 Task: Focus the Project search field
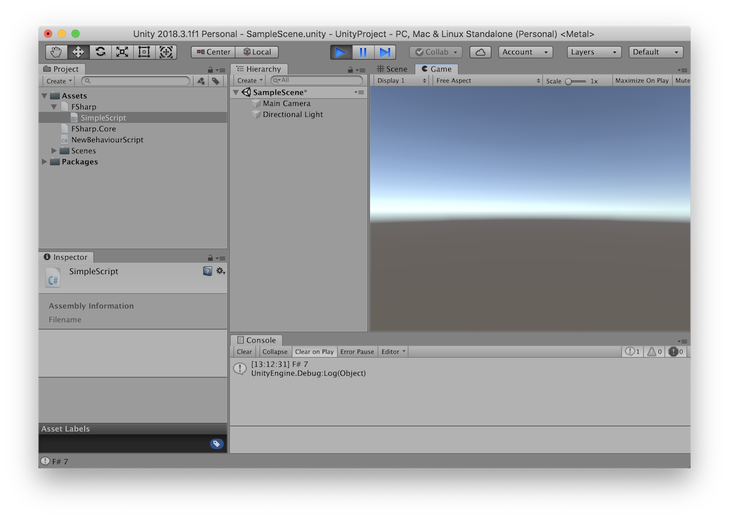(136, 81)
